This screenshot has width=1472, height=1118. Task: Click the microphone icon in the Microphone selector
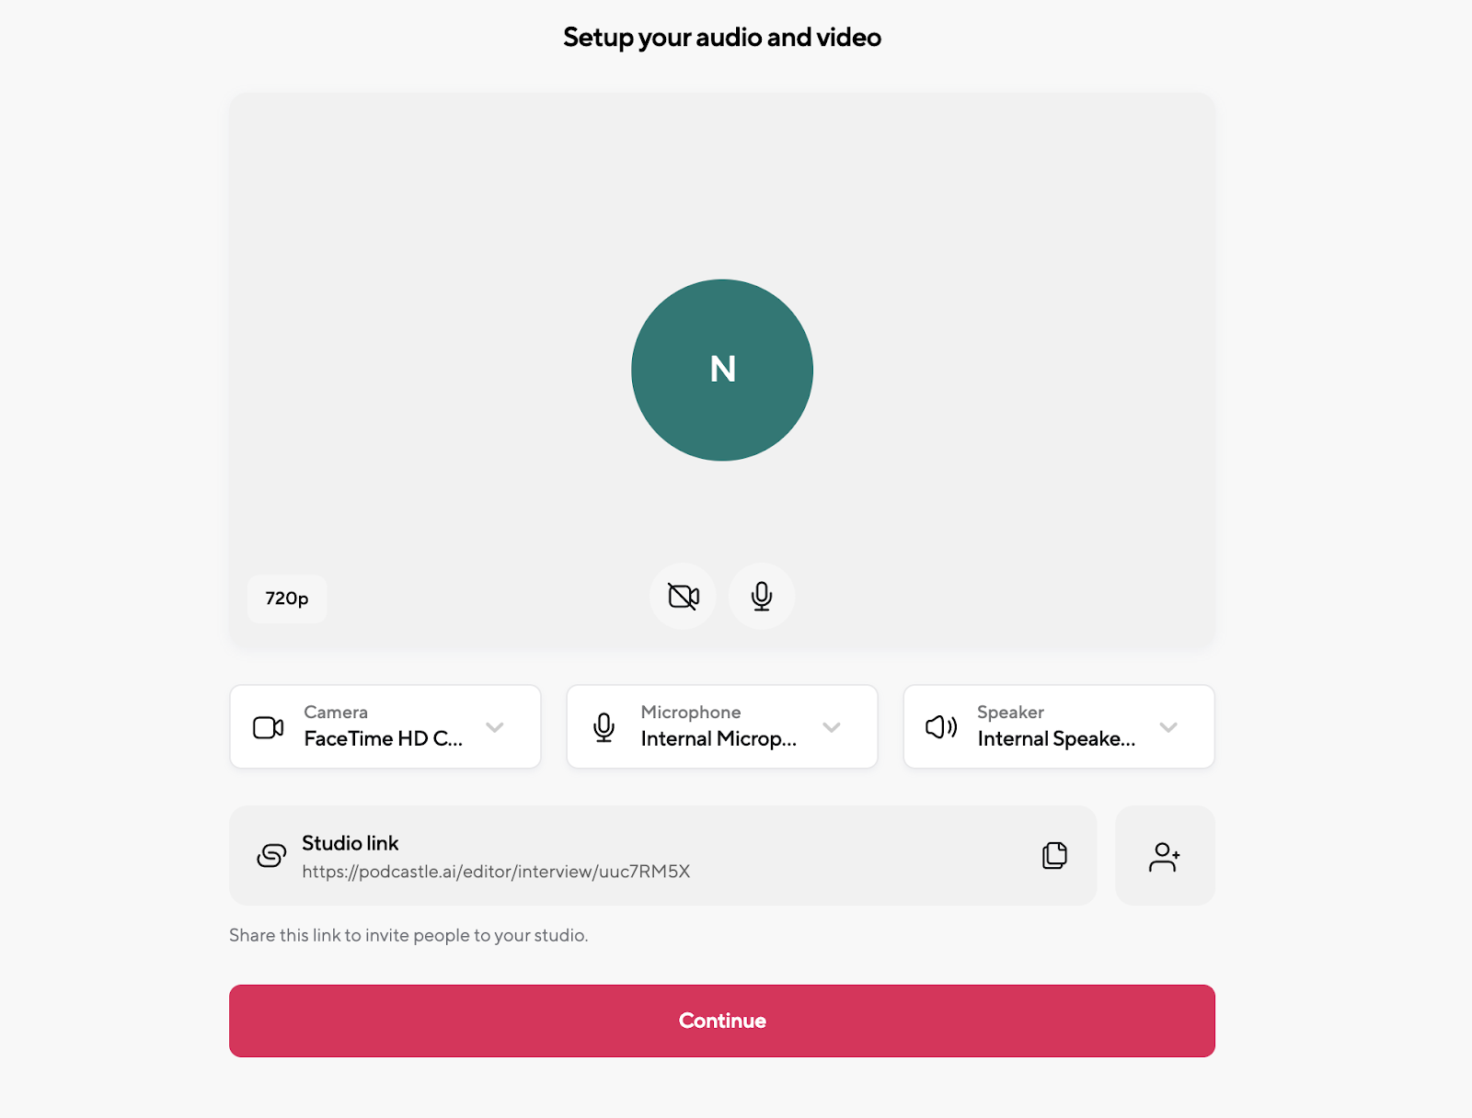(x=604, y=727)
